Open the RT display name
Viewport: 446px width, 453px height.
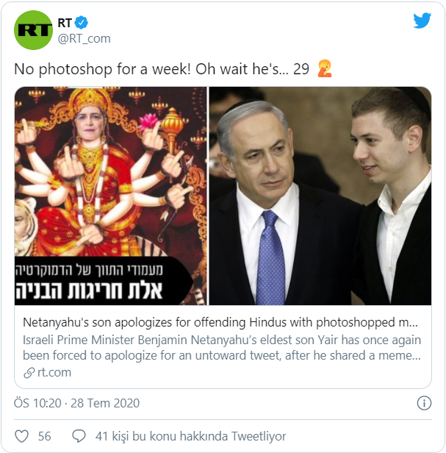click(65, 23)
